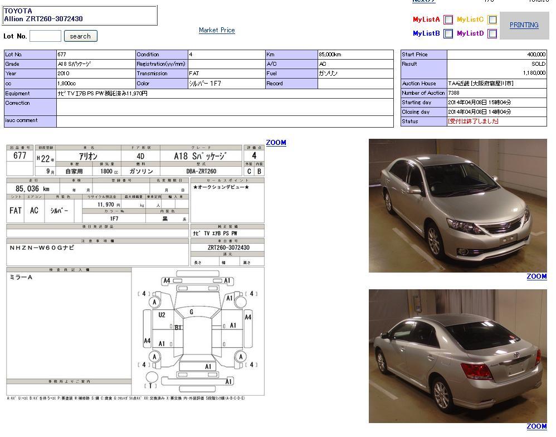This screenshot has width=556, height=437.
Task: Open the rear view car photo
Action: tap(457, 356)
